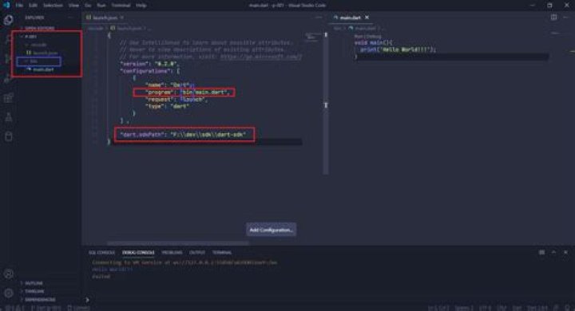575x311 pixels.
Task: Maximize the bottom panel with chevron
Action: pos(553,253)
